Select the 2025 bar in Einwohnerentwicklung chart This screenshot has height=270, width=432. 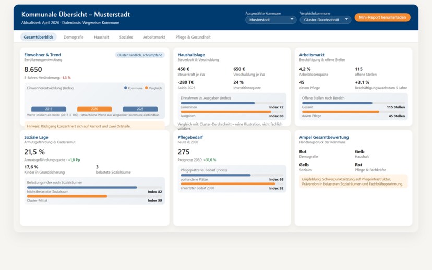(140, 109)
